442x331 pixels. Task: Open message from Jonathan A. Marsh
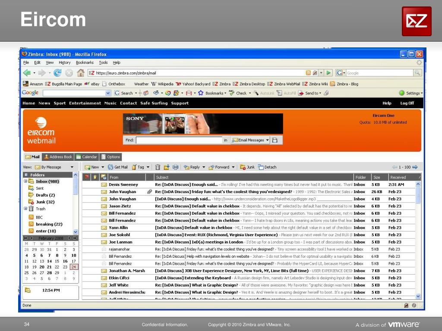[x=249, y=271]
